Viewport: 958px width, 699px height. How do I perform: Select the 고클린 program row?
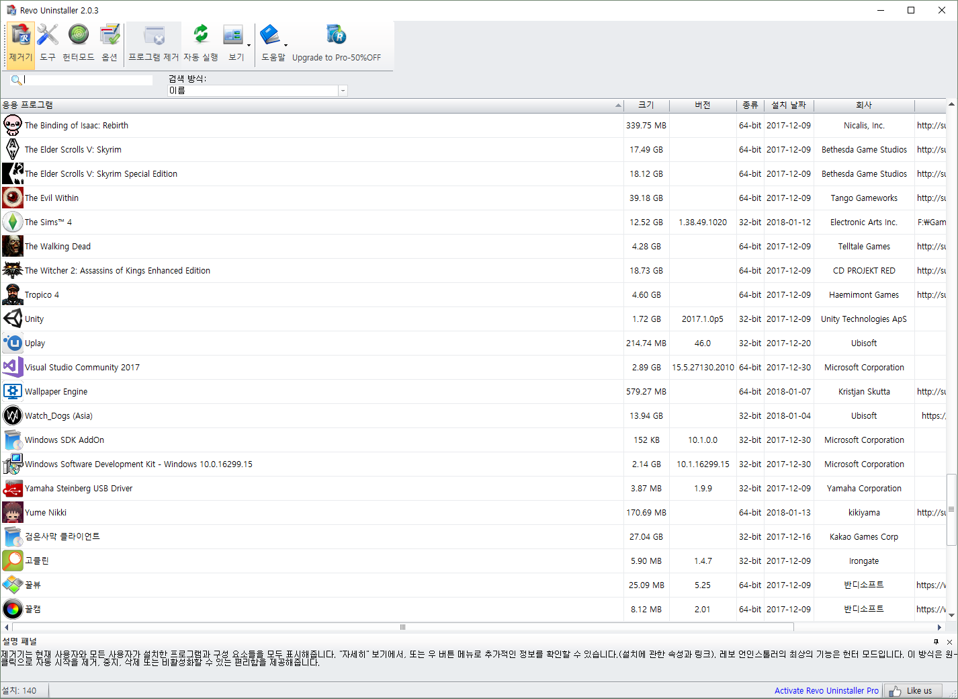(x=473, y=561)
